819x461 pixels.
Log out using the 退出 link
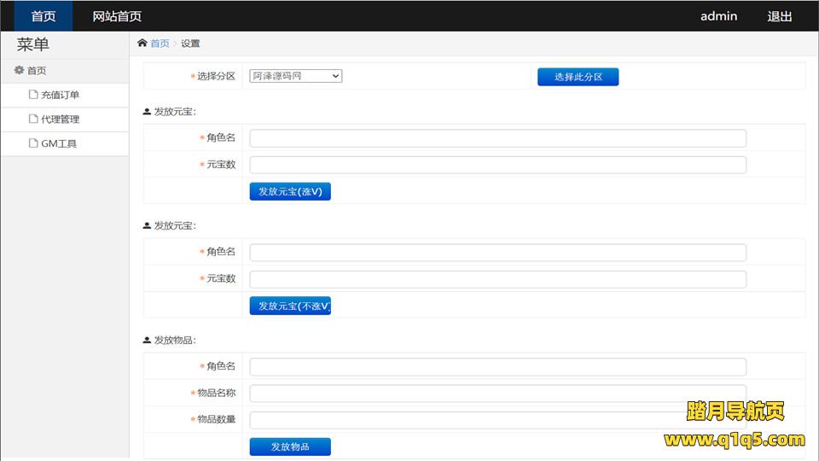[x=780, y=16]
